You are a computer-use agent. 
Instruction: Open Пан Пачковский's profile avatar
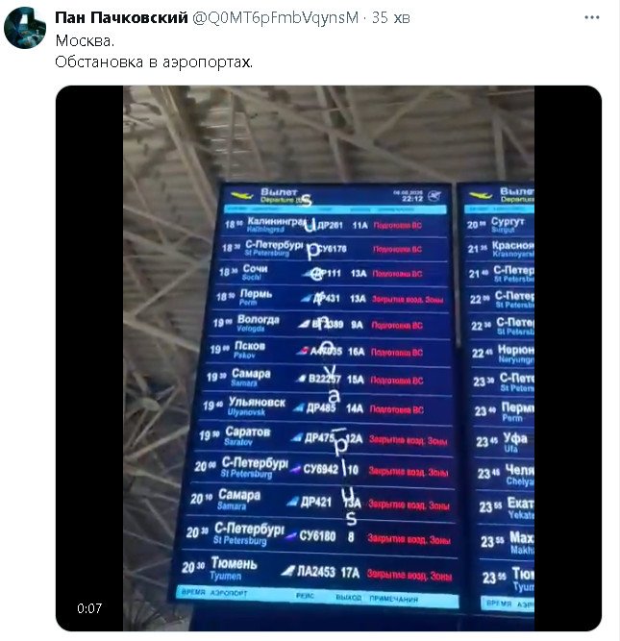tap(25, 28)
